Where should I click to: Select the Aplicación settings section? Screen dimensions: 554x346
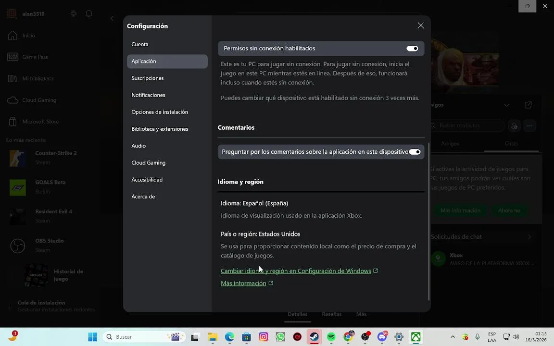click(x=167, y=61)
